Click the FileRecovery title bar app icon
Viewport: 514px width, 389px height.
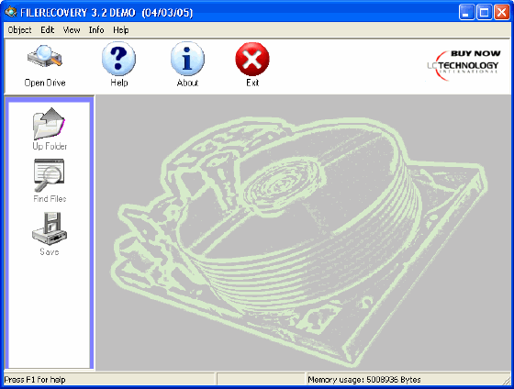[11, 12]
